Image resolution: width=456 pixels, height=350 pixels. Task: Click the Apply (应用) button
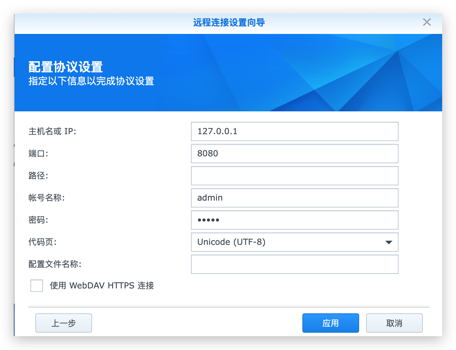(x=330, y=323)
